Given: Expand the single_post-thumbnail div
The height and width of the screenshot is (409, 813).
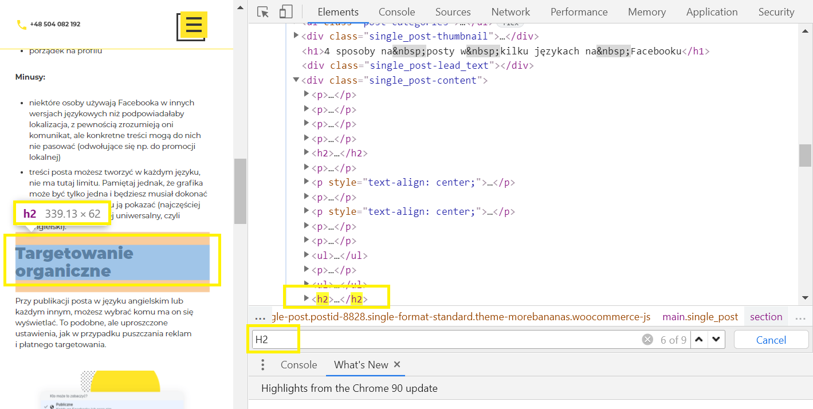Looking at the screenshot, I should (x=296, y=36).
